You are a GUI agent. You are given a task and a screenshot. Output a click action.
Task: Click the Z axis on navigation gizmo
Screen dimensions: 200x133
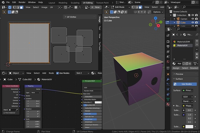(155, 18)
